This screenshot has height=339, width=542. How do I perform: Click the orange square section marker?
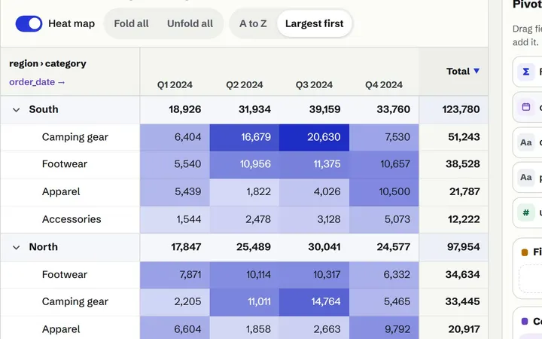[x=525, y=252]
